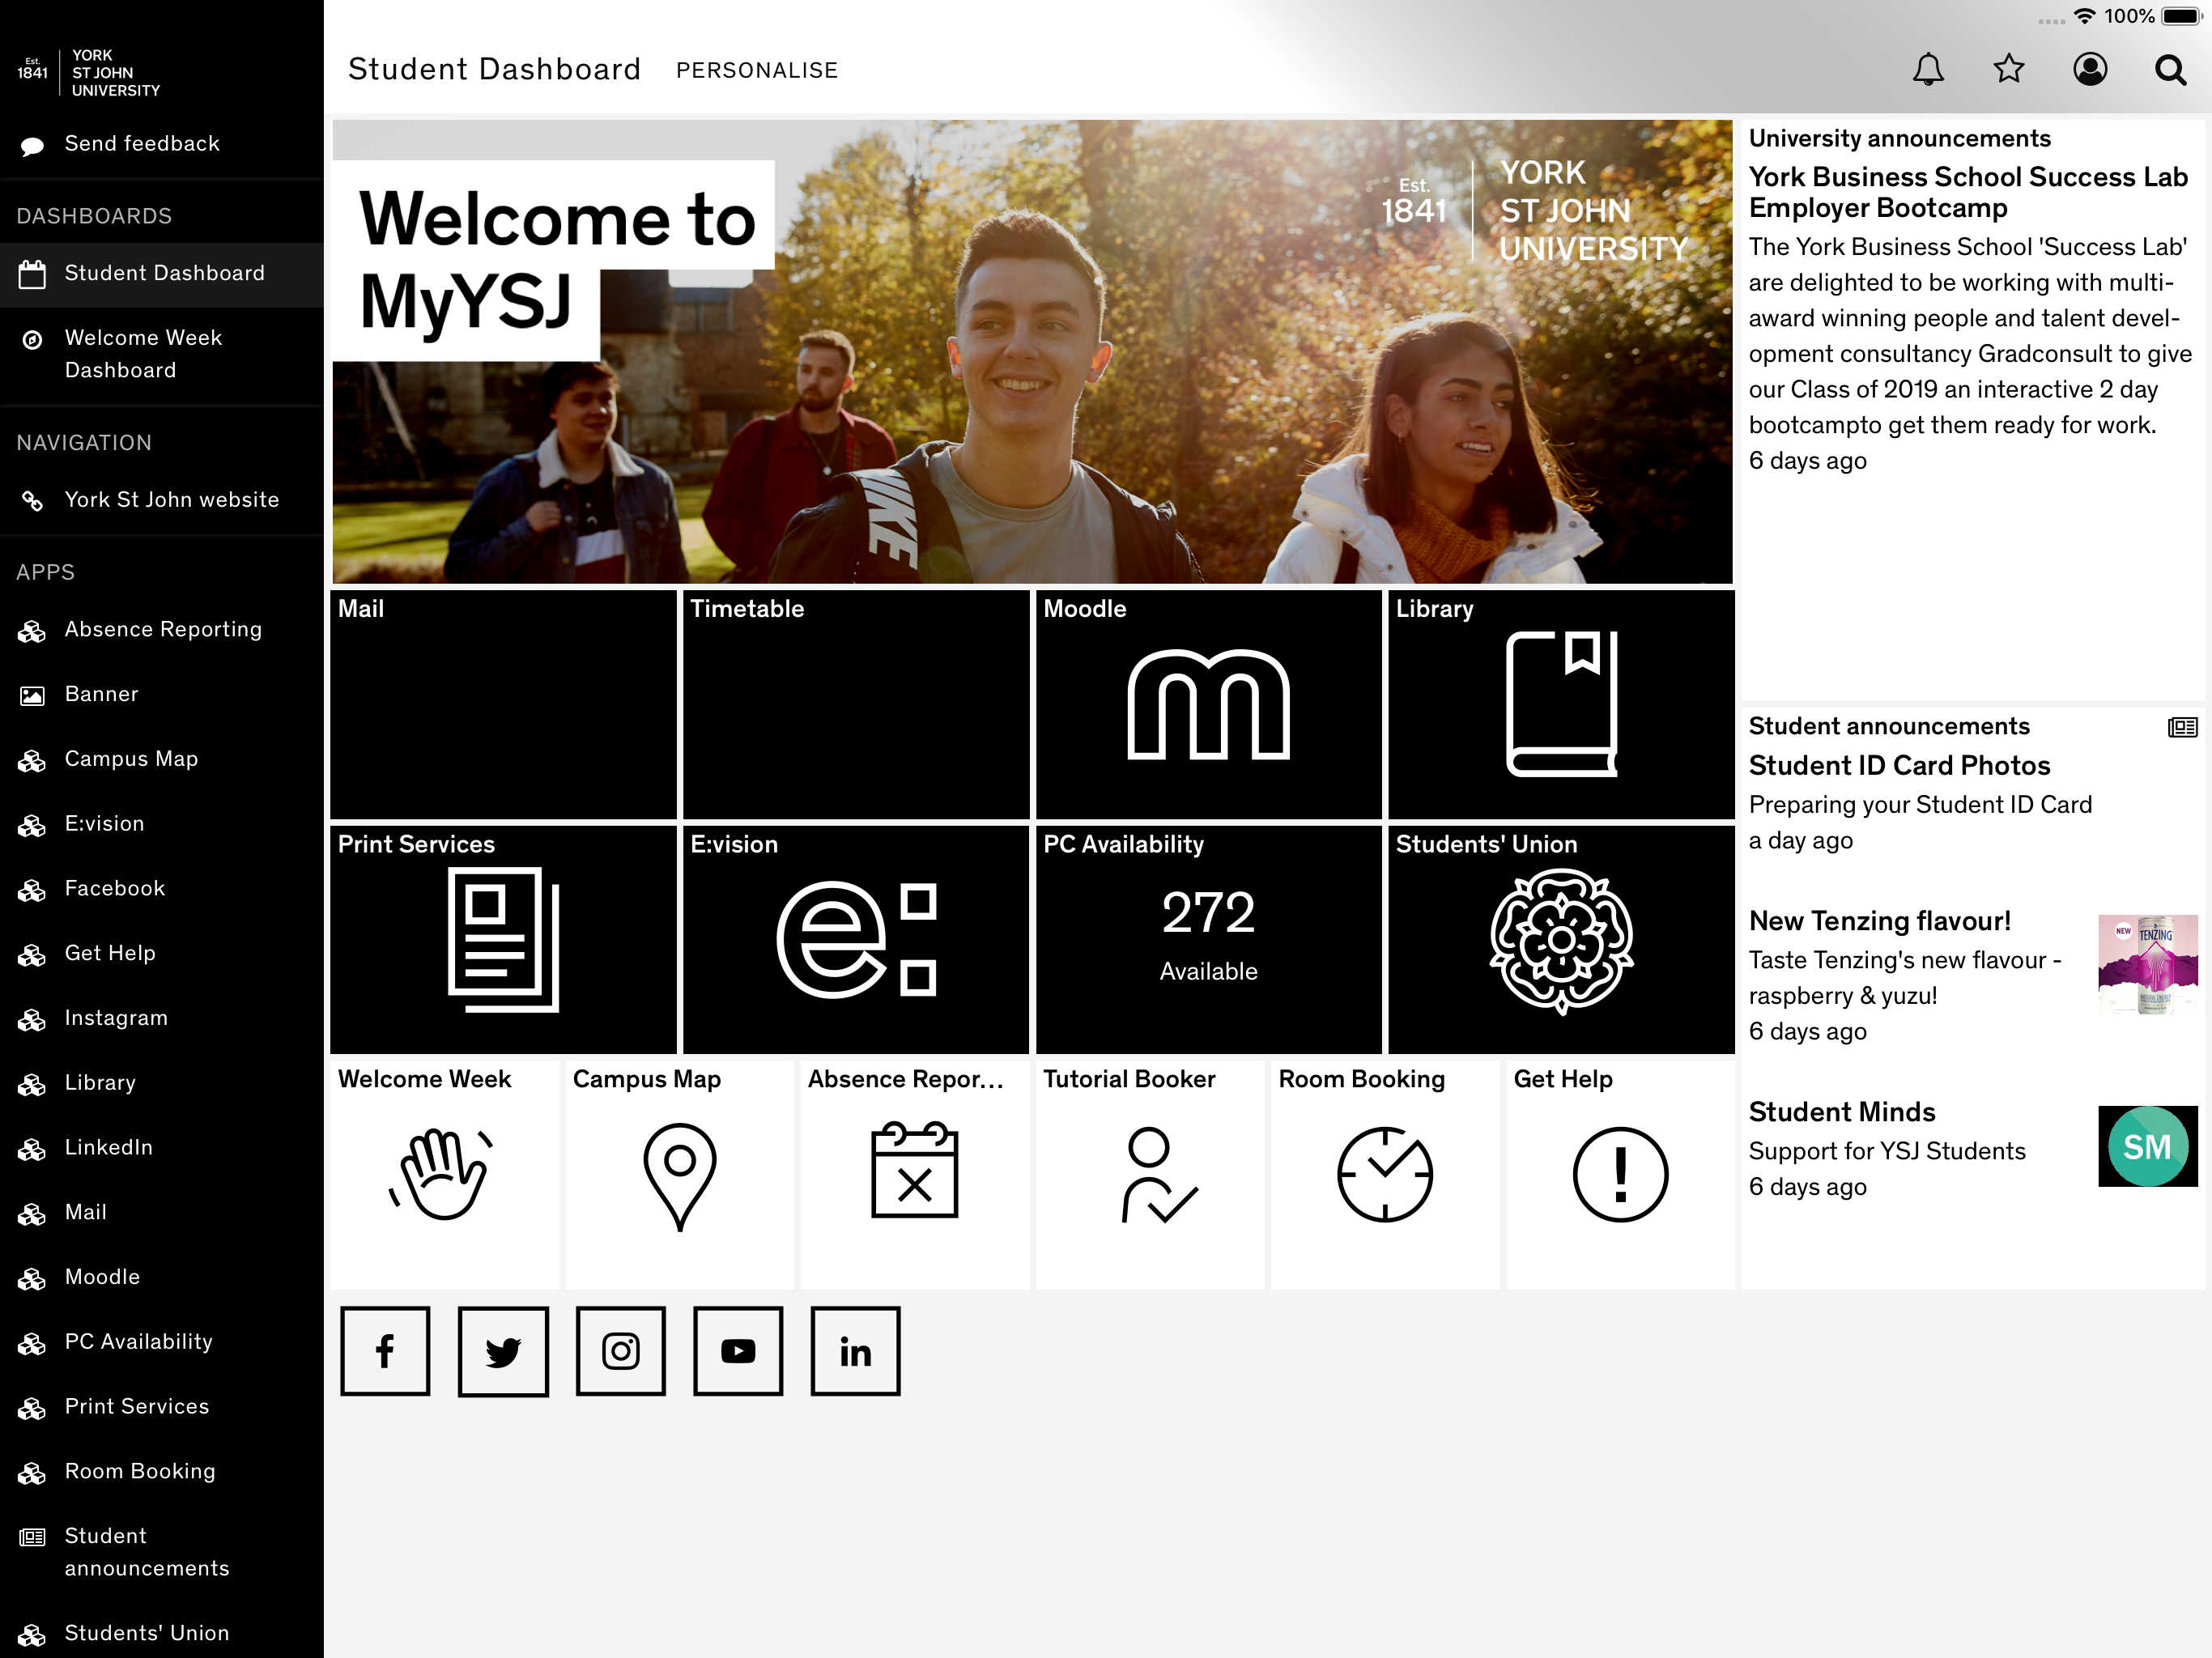Open the notifications bell icon
Screen dimensions: 2212x1658
tap(1927, 69)
